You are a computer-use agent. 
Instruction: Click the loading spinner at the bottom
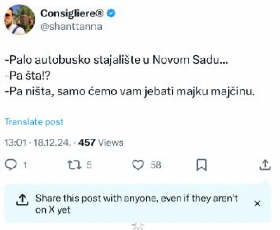[138, 227]
